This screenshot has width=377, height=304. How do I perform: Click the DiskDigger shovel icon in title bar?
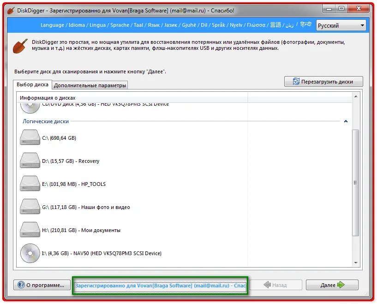point(11,11)
